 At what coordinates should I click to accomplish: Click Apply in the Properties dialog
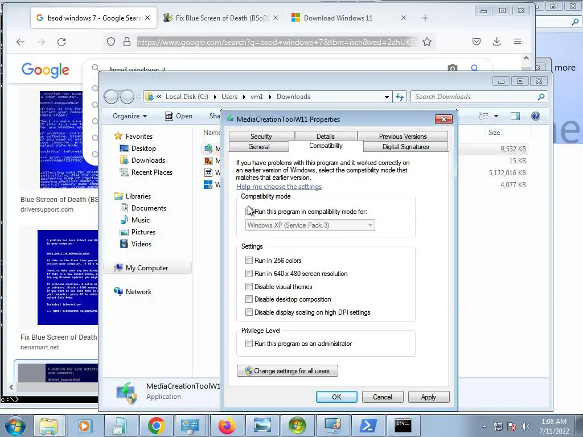tap(429, 397)
